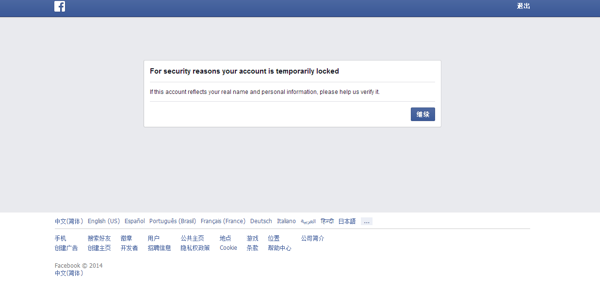This screenshot has width=600, height=289.
Task: Select Deutsch language link
Action: 261,221
